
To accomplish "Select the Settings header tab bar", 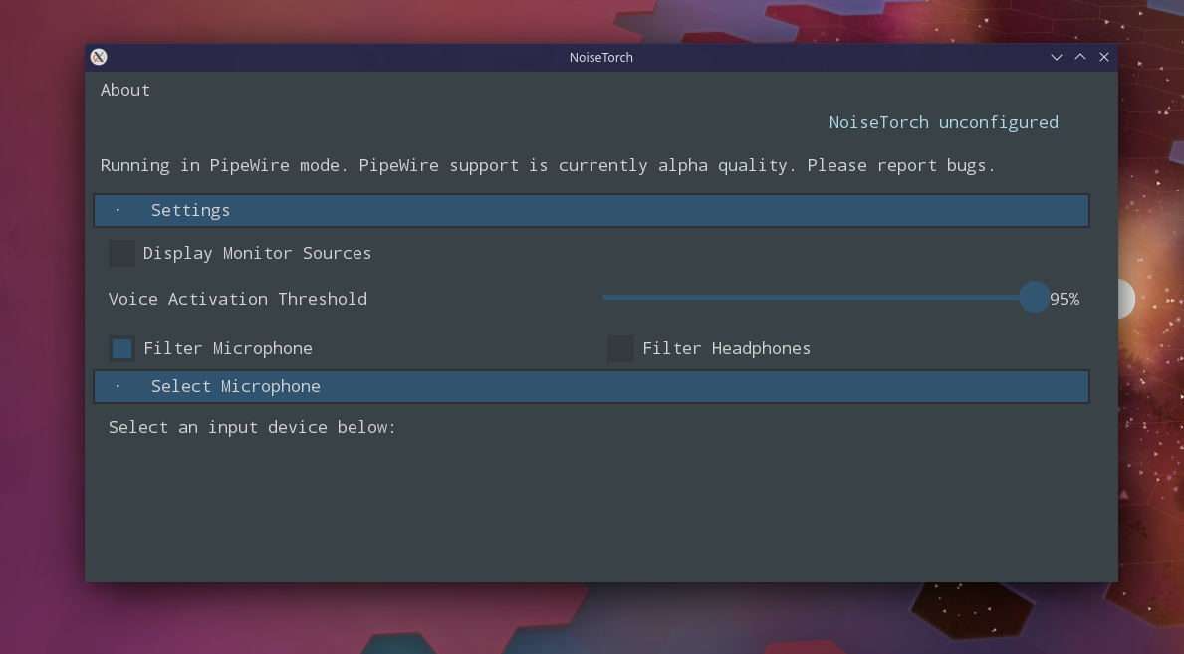I will (x=591, y=210).
